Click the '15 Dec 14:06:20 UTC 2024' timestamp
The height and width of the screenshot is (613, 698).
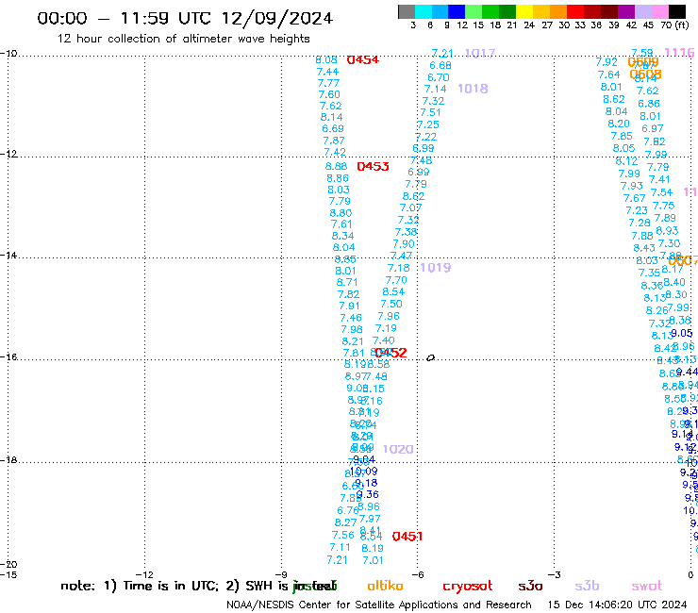point(617,605)
